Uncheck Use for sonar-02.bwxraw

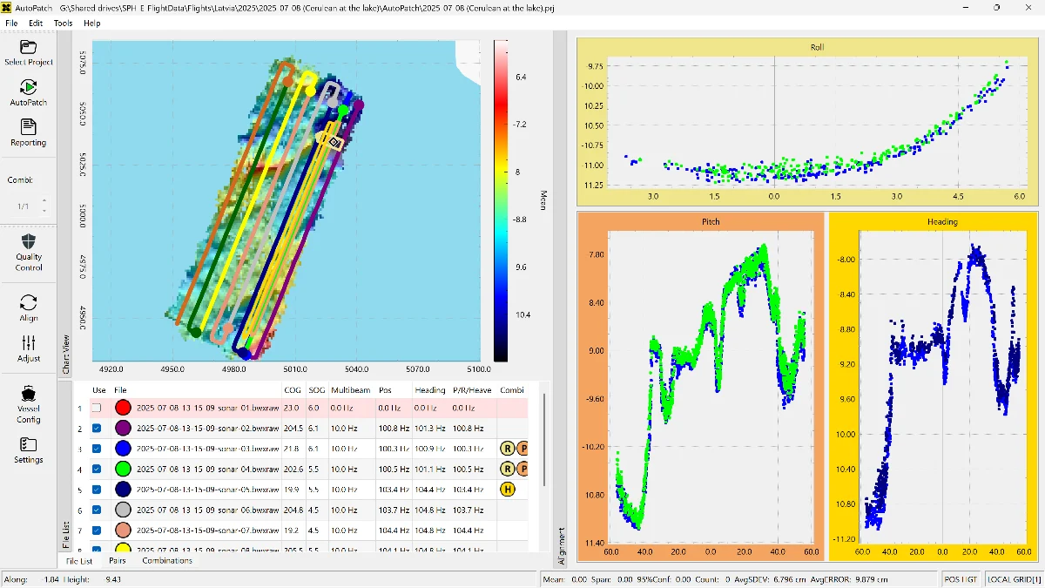click(97, 428)
